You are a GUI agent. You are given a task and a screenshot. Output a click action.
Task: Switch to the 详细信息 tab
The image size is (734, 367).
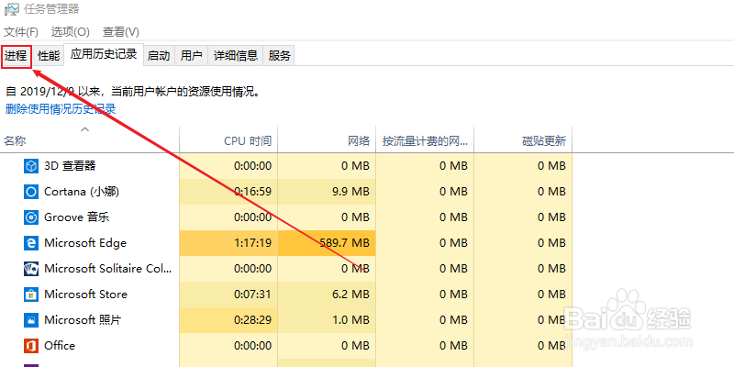point(236,56)
